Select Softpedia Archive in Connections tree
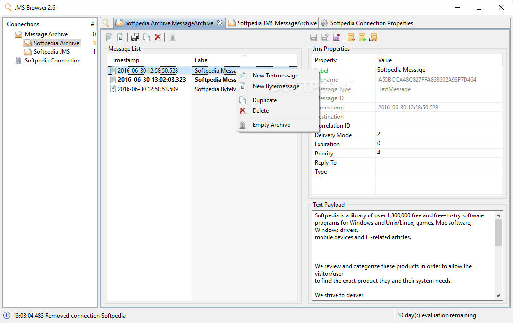The width and height of the screenshot is (513, 323). [56, 43]
